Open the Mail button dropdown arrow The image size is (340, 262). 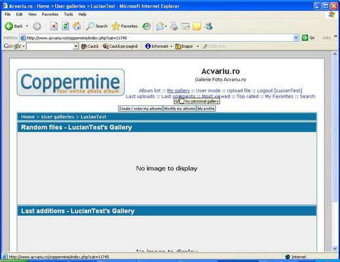coord(166,26)
